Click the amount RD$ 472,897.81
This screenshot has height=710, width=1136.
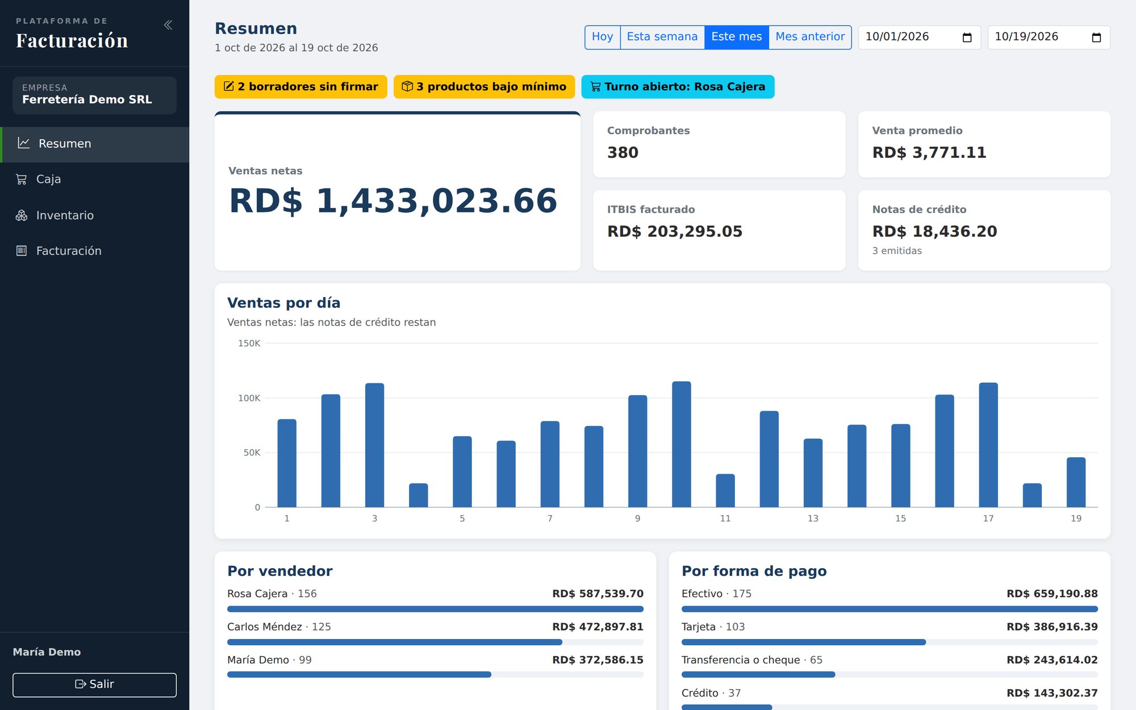click(598, 627)
